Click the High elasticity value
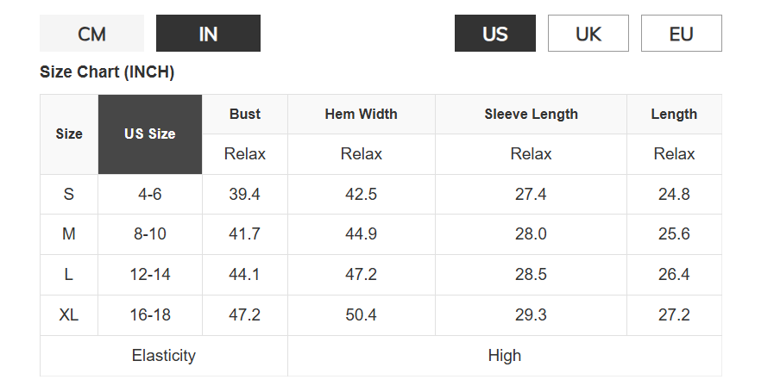The height and width of the screenshot is (392, 774). tap(504, 356)
